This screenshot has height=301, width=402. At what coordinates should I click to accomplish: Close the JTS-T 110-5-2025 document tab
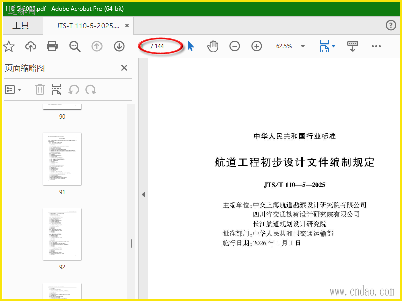coord(127,26)
